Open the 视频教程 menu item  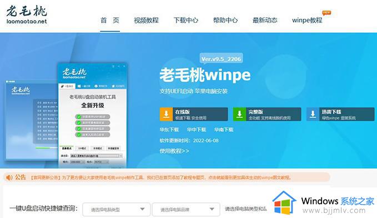coord(146,20)
